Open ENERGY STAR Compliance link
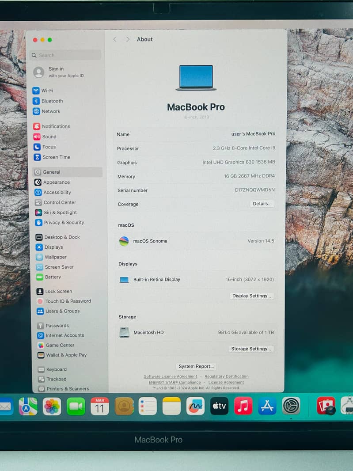 pos(175,382)
